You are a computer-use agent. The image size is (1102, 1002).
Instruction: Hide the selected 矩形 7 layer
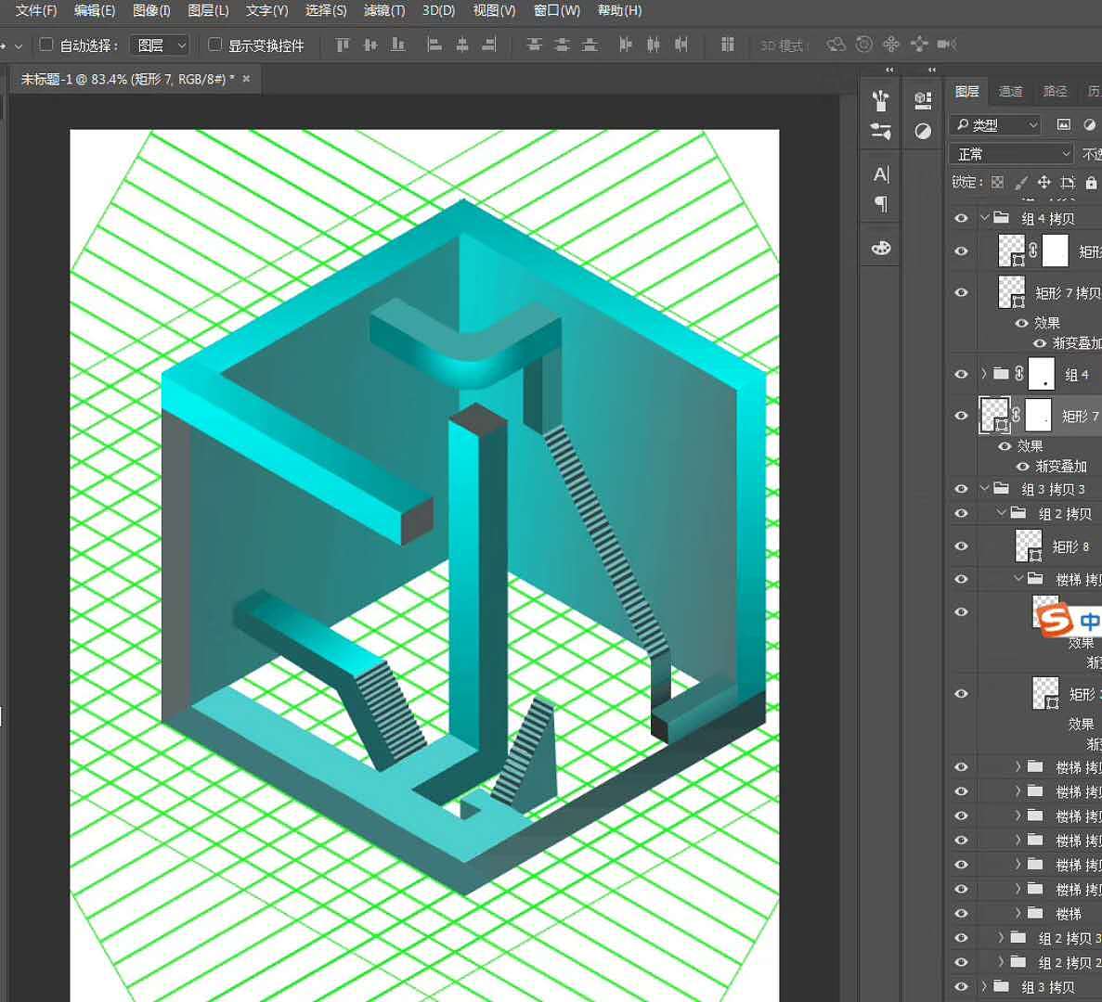[961, 416]
